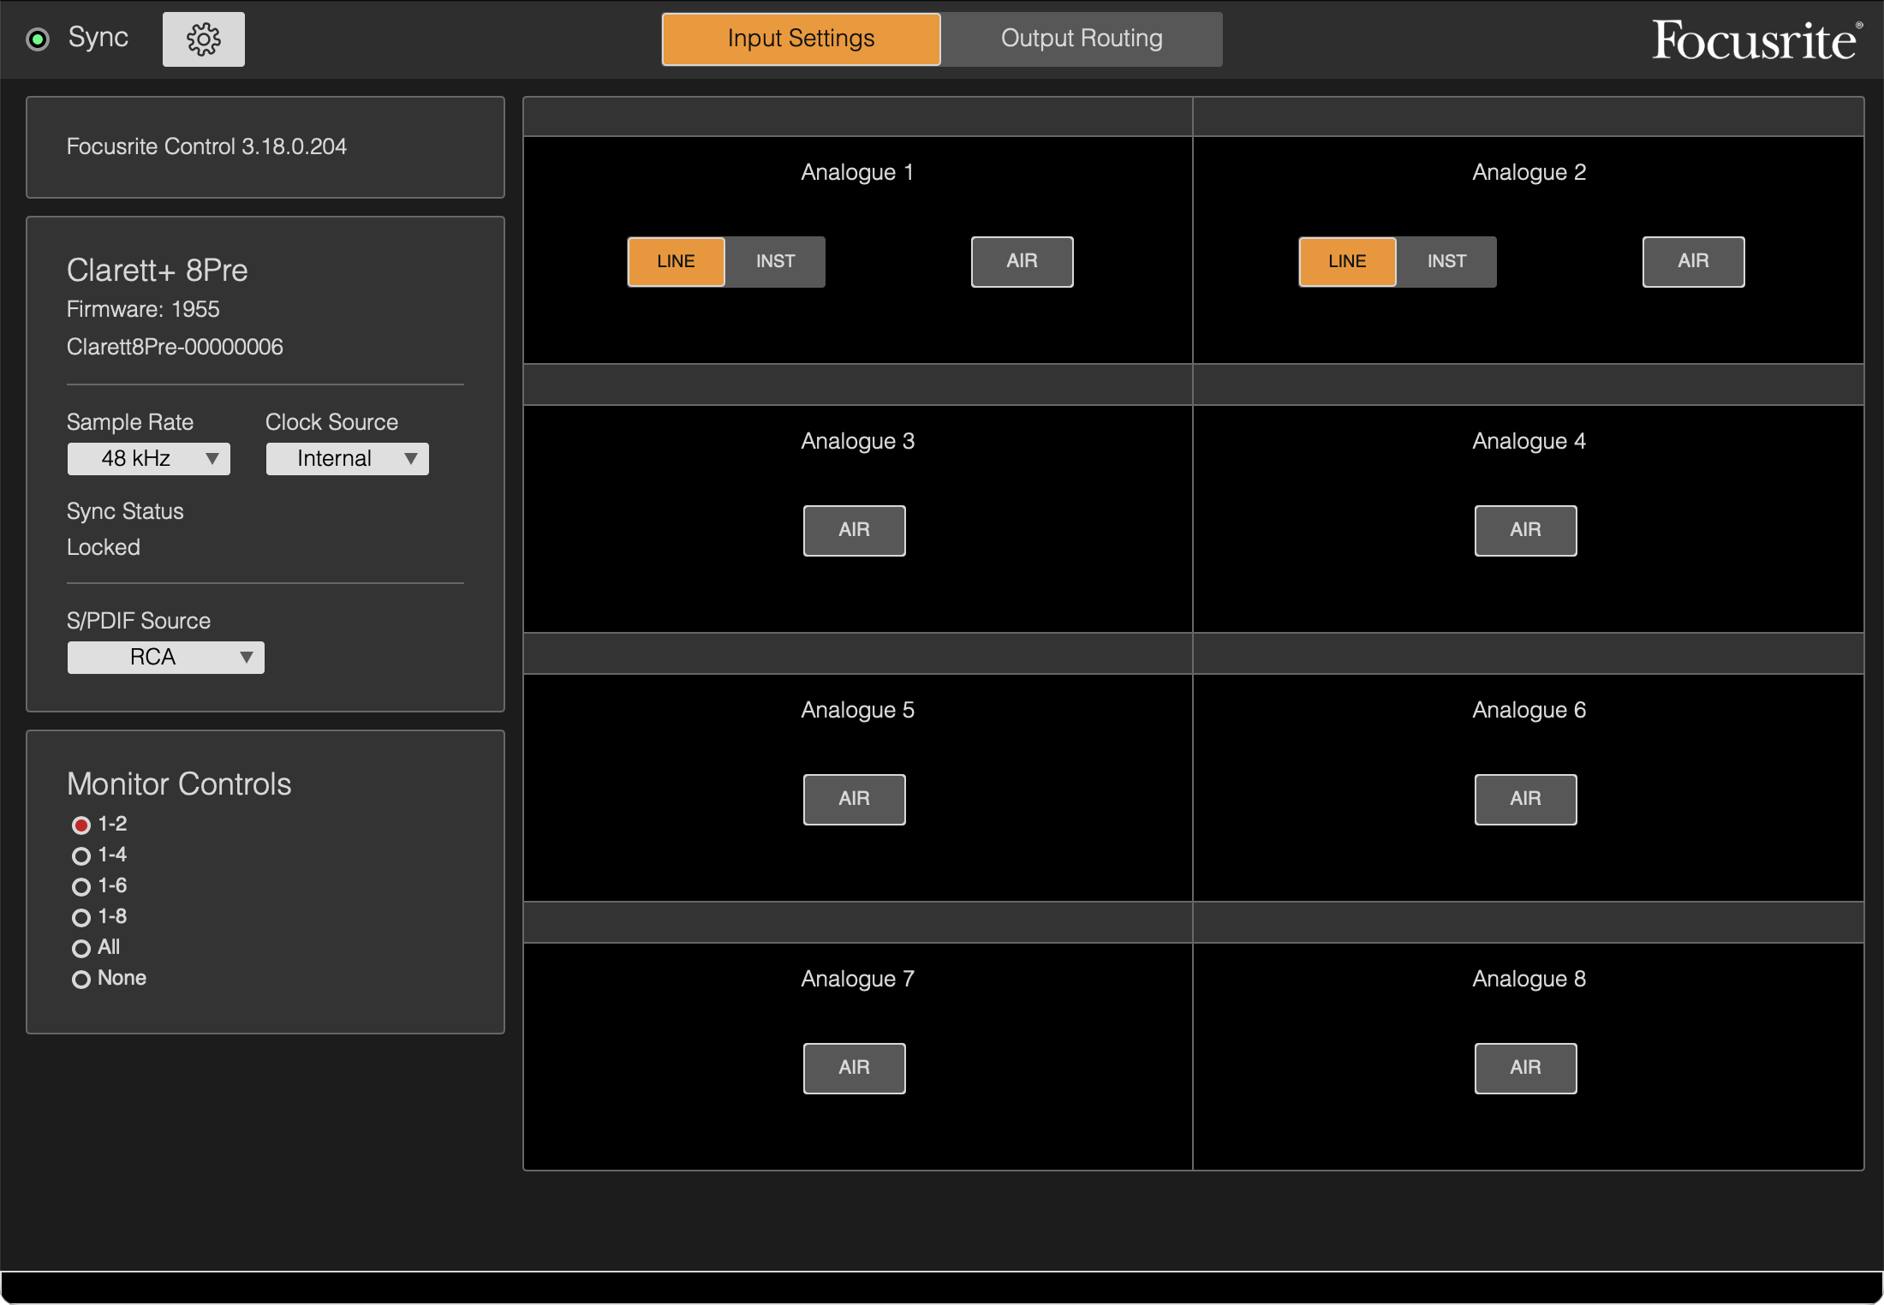
Task: Click the Analogue 1 channel label
Action: [857, 172]
